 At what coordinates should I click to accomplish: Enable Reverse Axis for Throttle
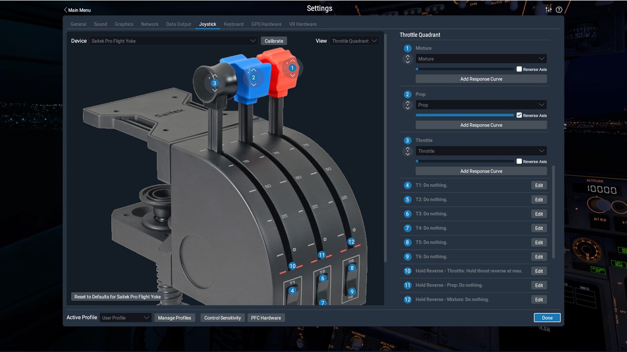(519, 161)
